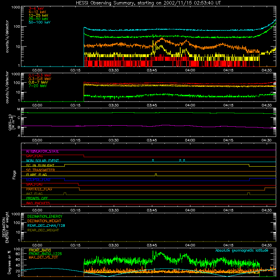Viewport: 280px width, 280px height.
Task: Select the red 3-6 keV legend label
Action: coord(36,8)
